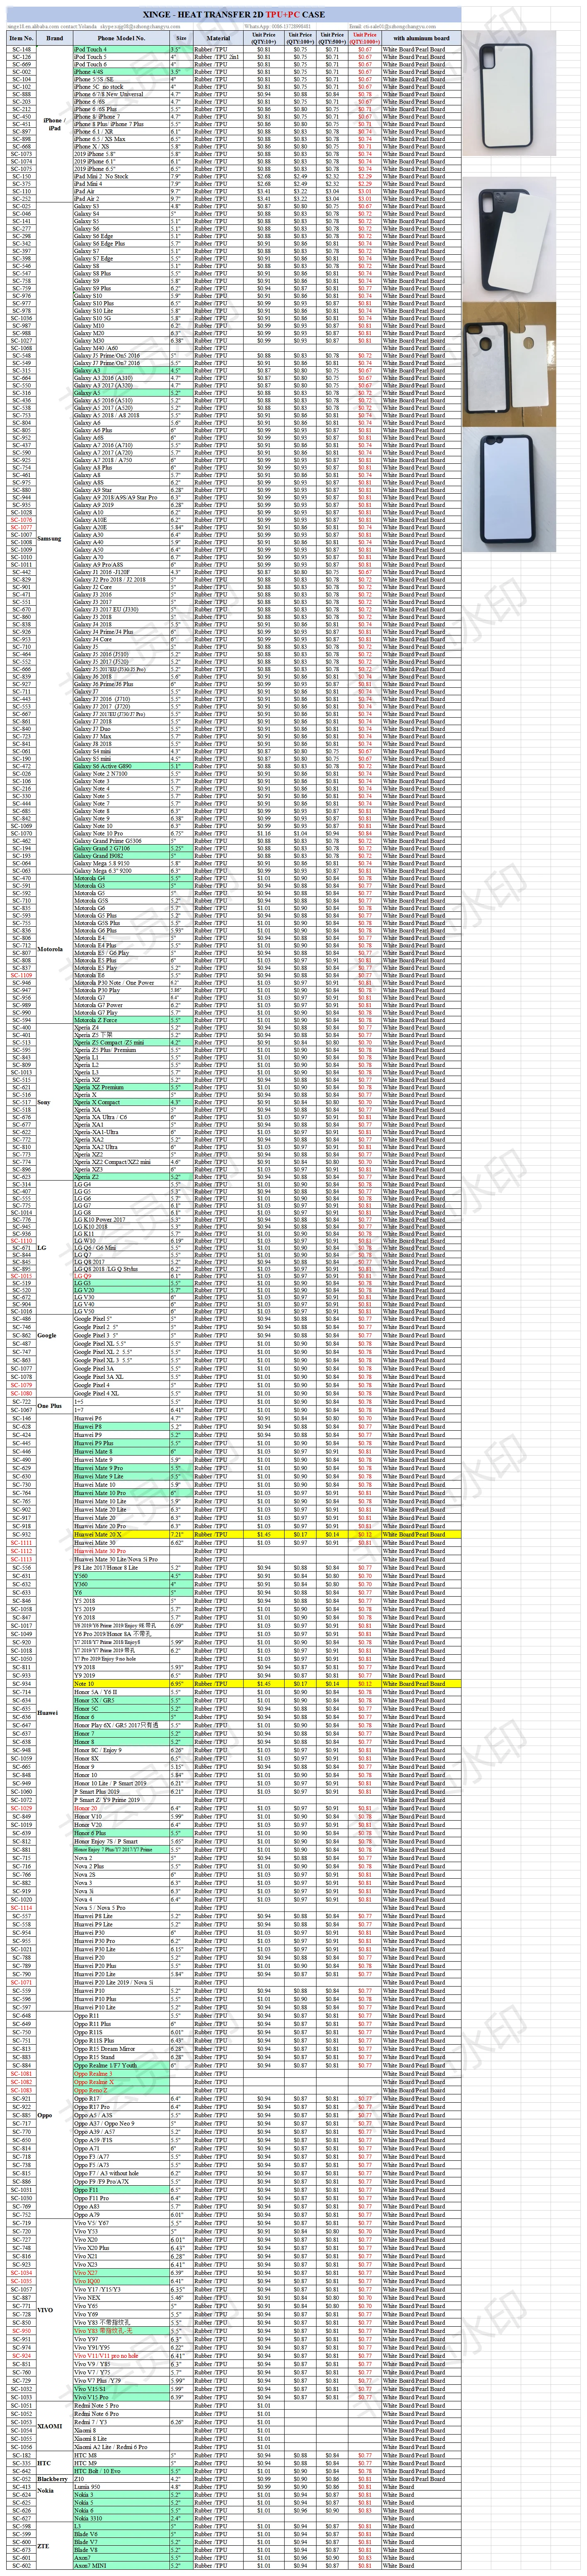Select the green 'Motorola G4' cell
The width and height of the screenshot is (587, 2576).
click(121, 878)
